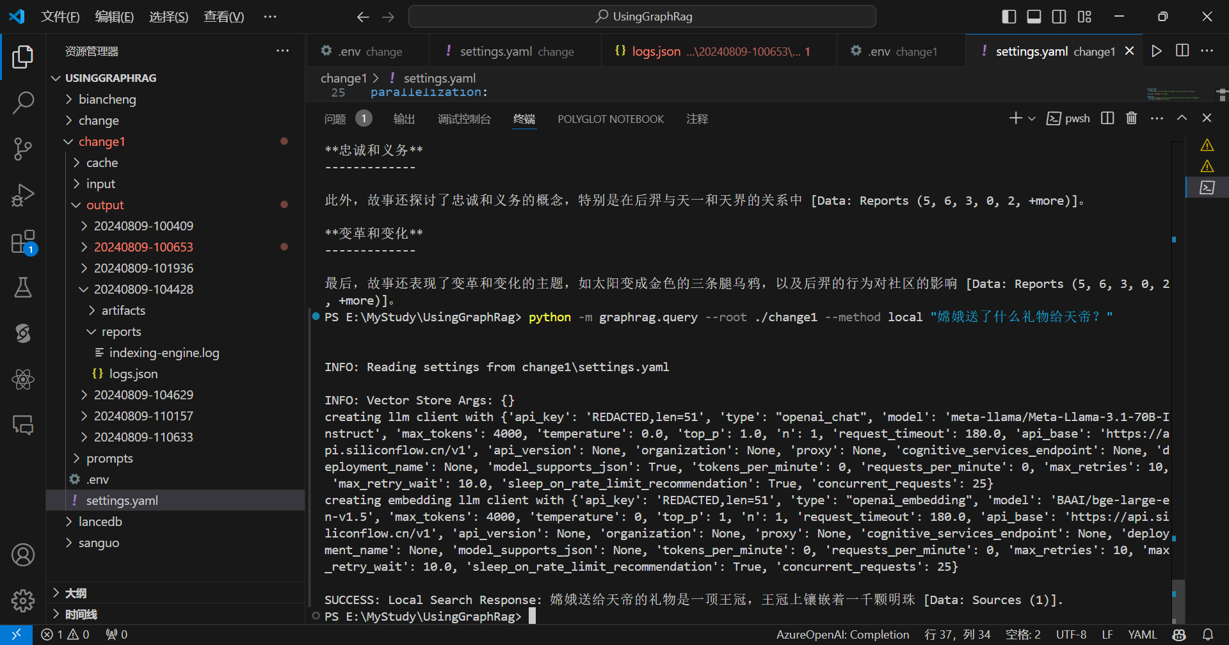
Task: Change language mode YAML in status bar
Action: pos(1142,634)
